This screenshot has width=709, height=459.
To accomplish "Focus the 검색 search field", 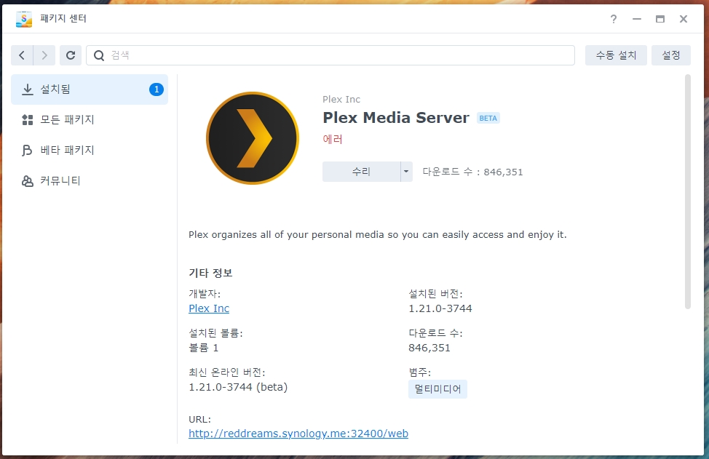I will (330, 55).
